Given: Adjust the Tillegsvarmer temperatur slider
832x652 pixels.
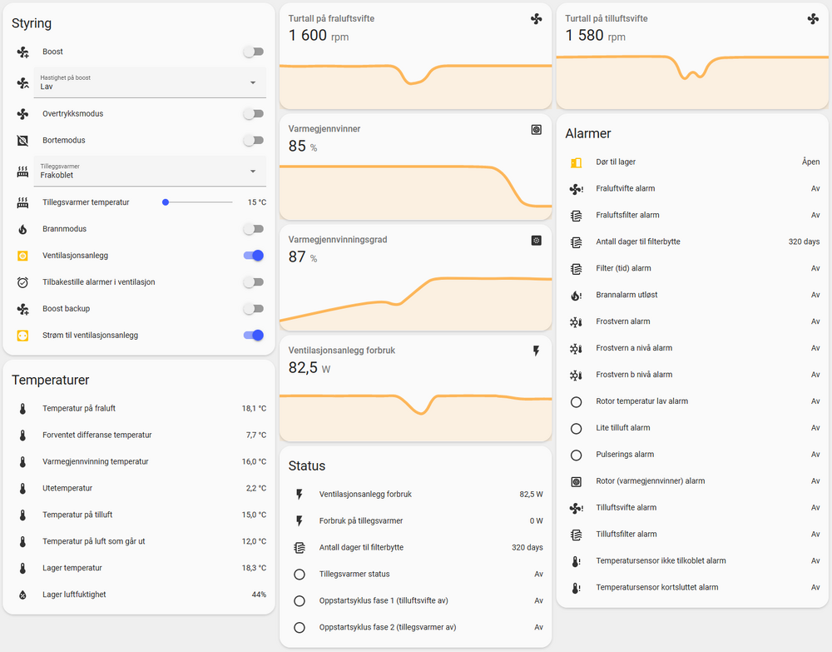Looking at the screenshot, I should point(198,202).
